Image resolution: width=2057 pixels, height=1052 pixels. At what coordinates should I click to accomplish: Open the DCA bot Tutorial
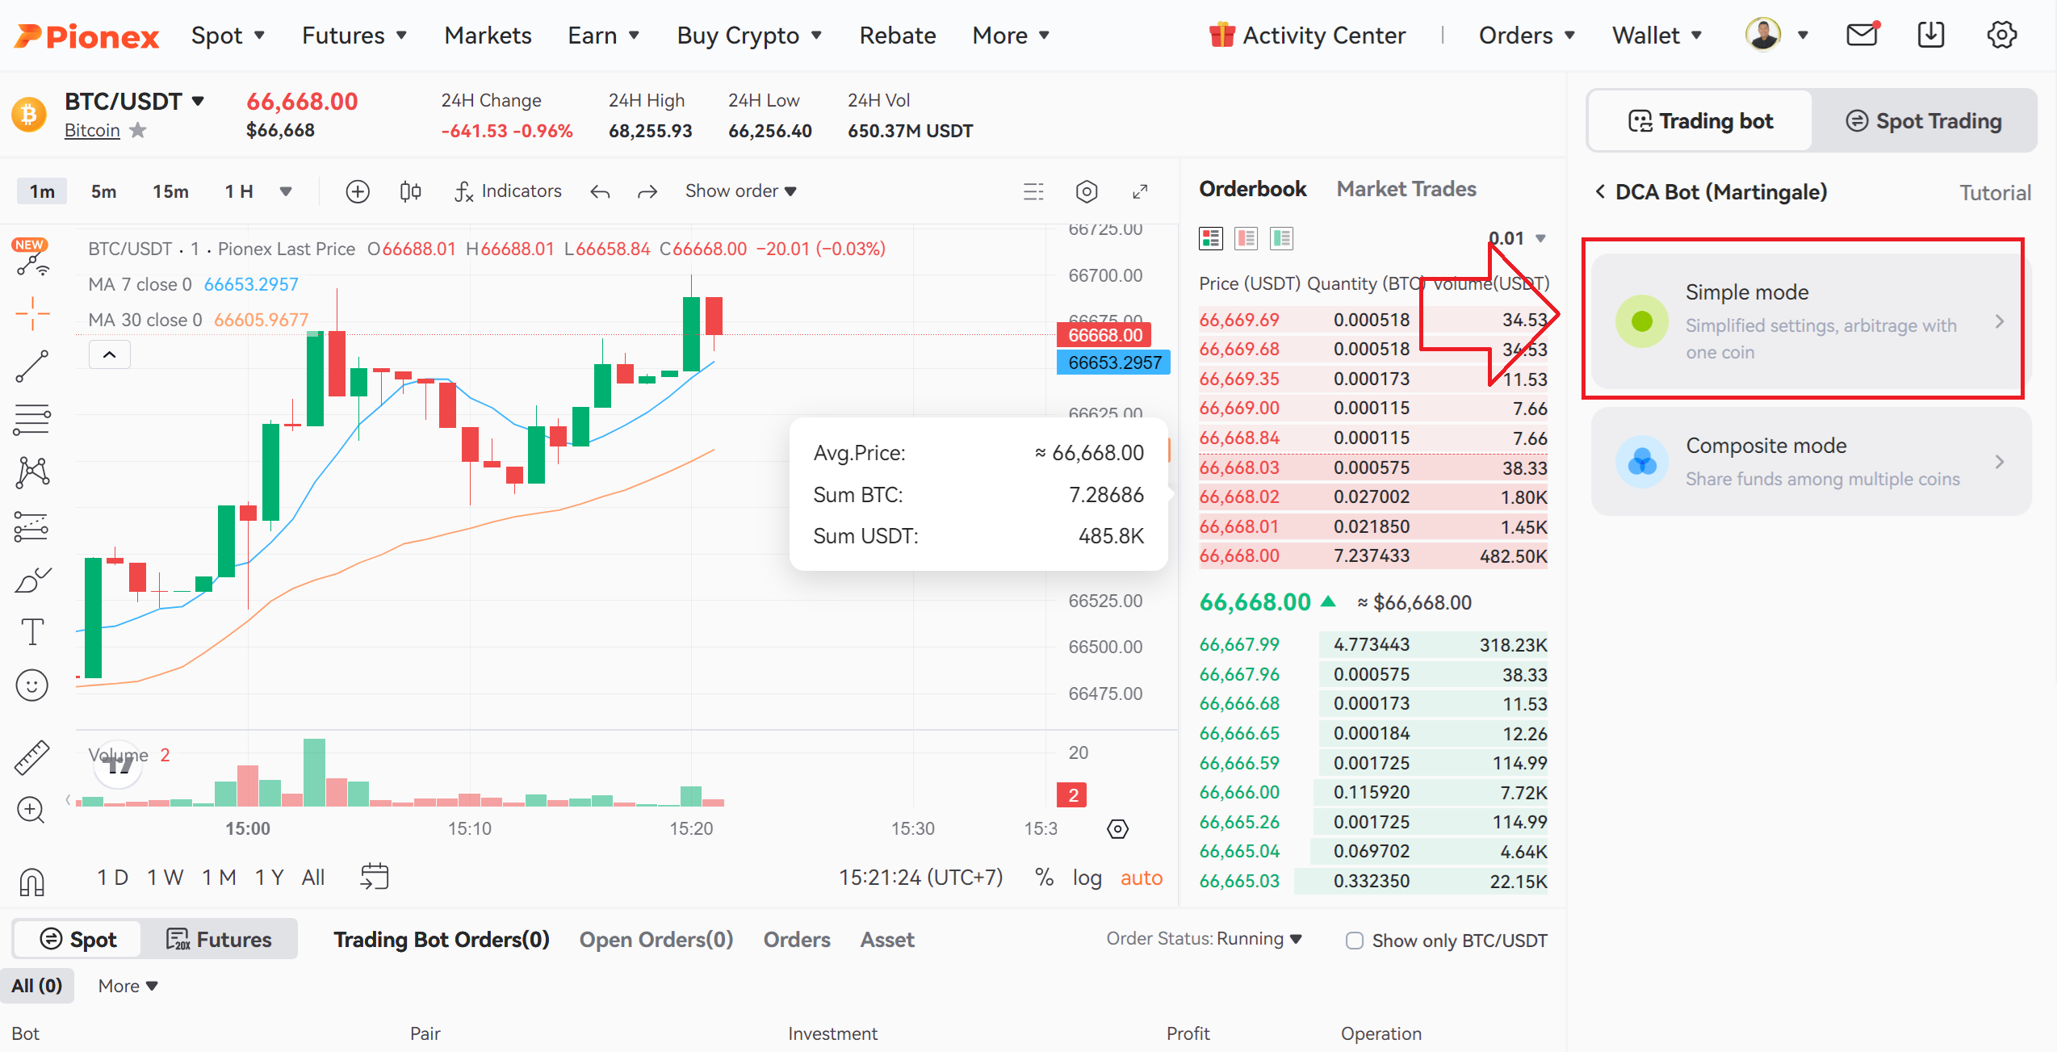pos(1995,193)
